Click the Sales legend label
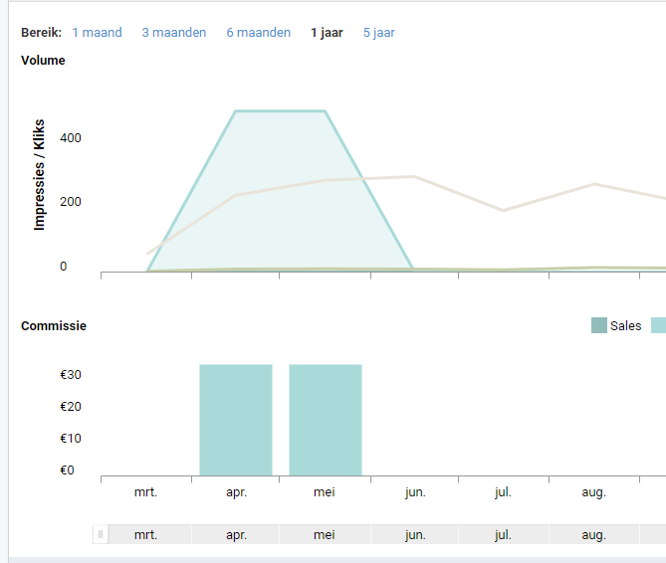 [x=625, y=326]
